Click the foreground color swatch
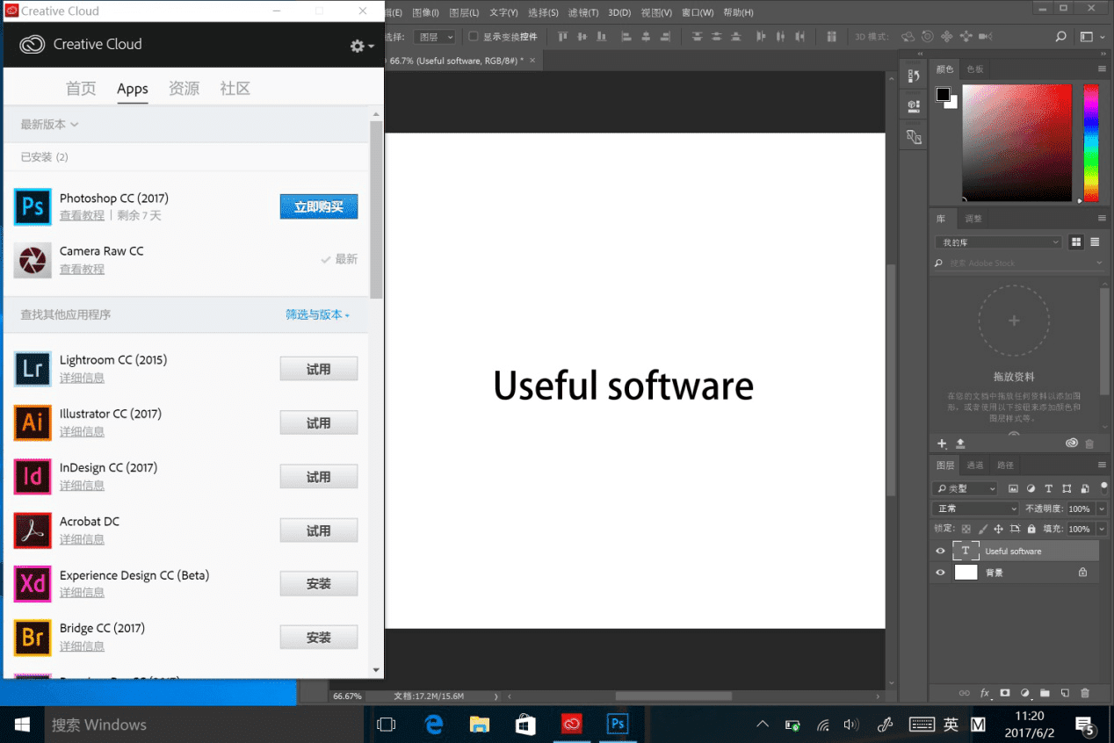This screenshot has width=1114, height=743. pyautogui.click(x=943, y=94)
